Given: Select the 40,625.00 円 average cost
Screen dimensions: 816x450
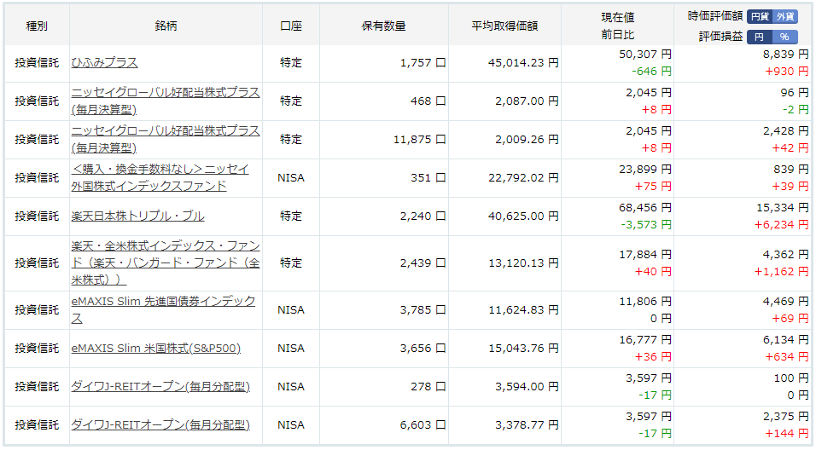Looking at the screenshot, I should click(523, 216).
